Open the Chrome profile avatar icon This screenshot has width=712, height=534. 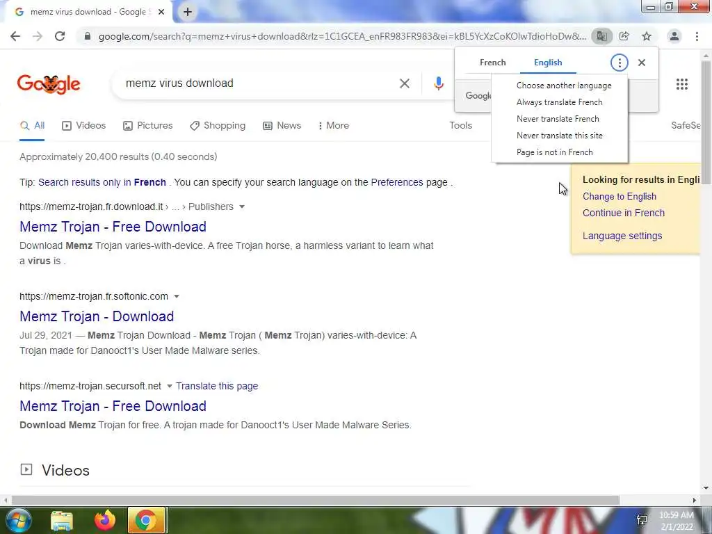pos(674,36)
